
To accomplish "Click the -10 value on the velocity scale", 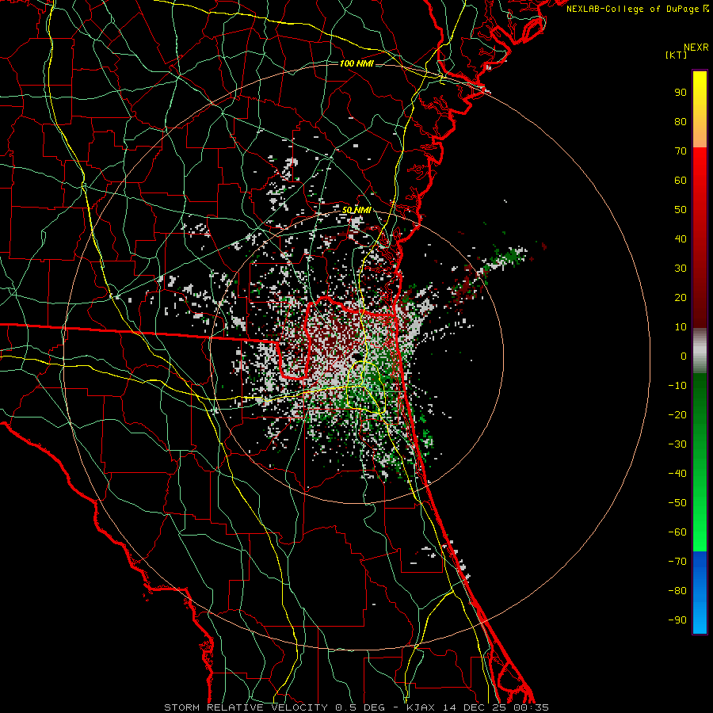I will [x=677, y=386].
